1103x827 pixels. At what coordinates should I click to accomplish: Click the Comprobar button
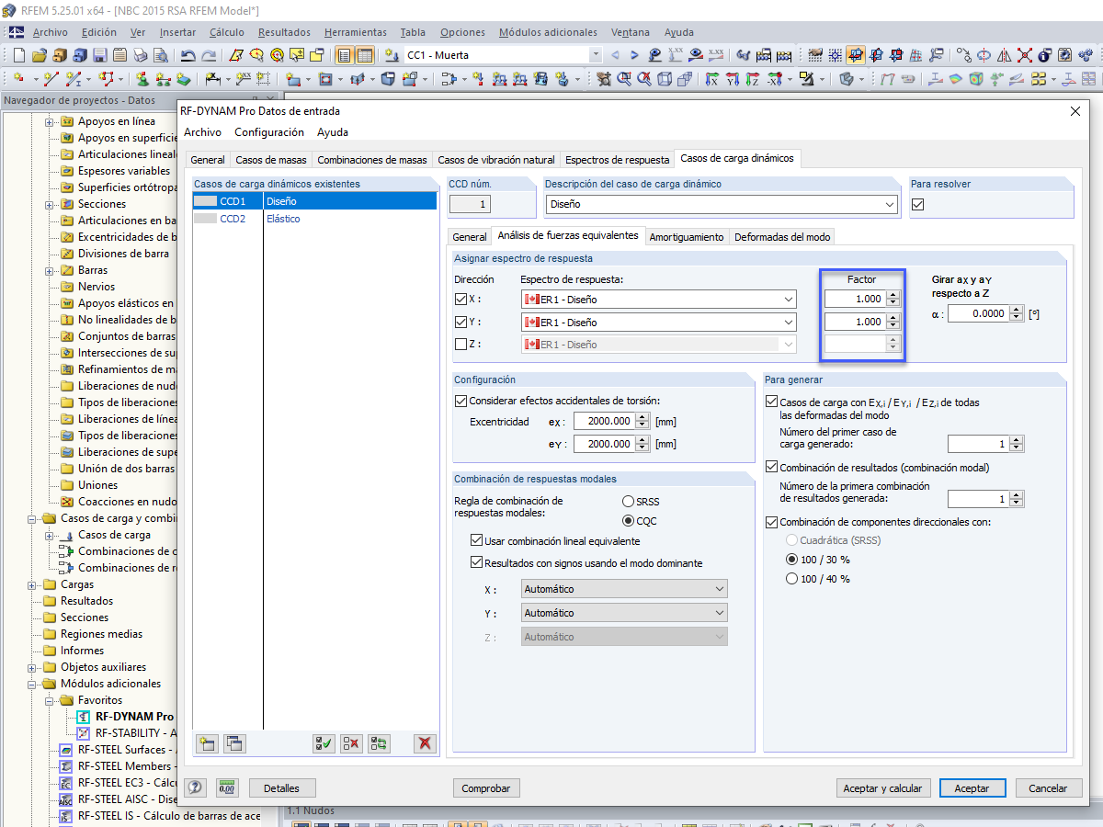click(x=486, y=788)
